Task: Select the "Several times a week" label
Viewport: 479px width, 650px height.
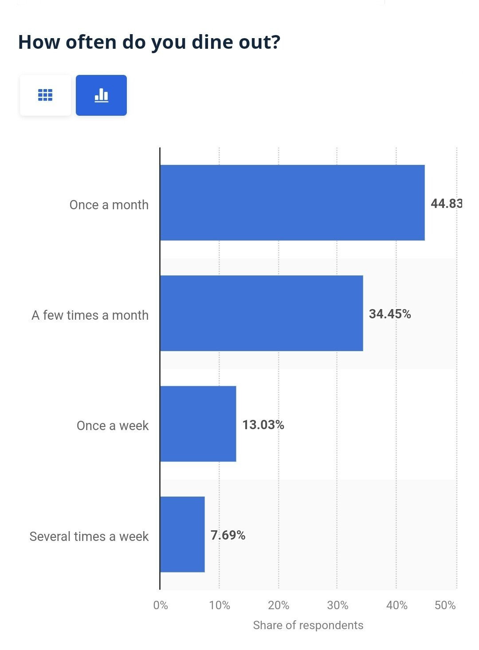Action: [x=89, y=536]
